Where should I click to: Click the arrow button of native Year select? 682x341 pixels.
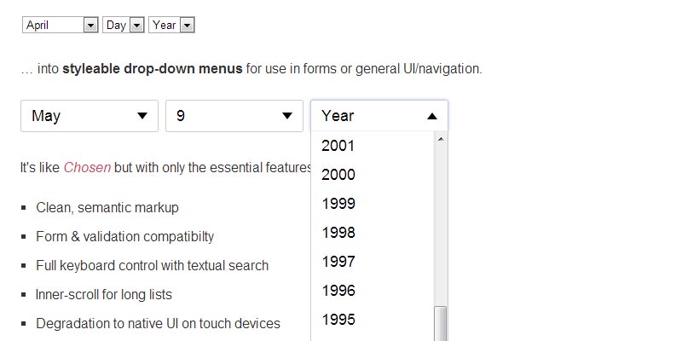[x=188, y=26]
